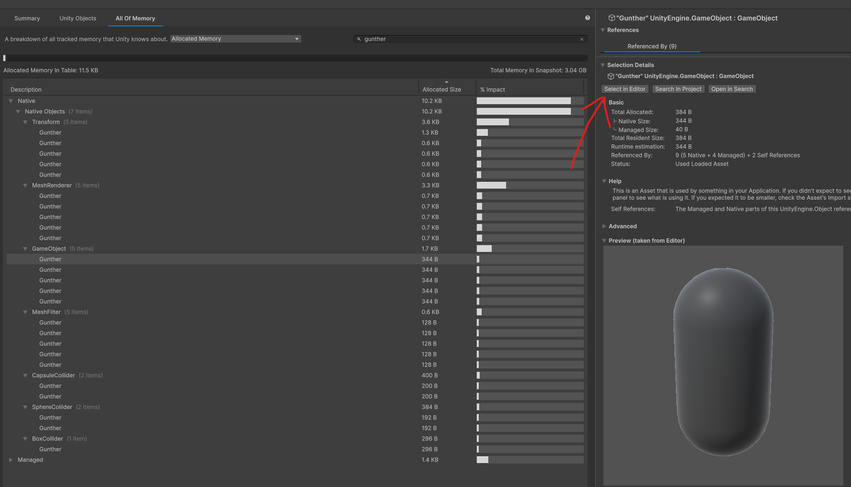Click the cube icon beside the Gunther header
The height and width of the screenshot is (487, 851).
pos(612,18)
